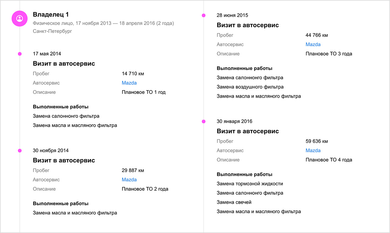Click the Санкт-Петербург location text
390x233 pixels.
(52, 31)
